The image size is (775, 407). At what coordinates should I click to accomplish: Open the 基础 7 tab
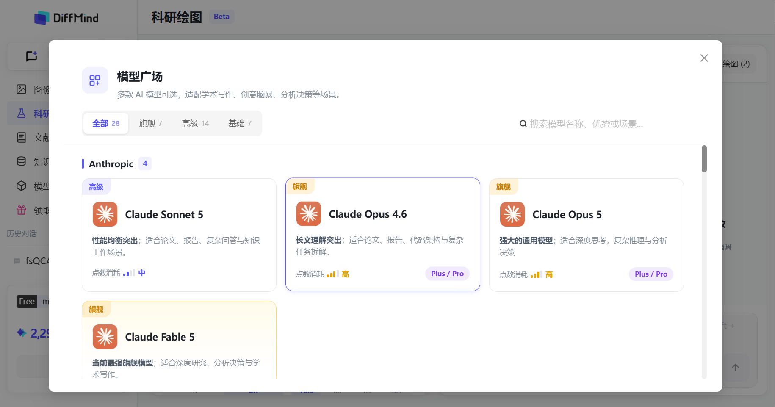240,123
